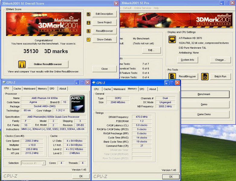Image resolution: width=236 pixels, height=181 pixels.
Task: Click the Core Speed value 2350.3 MHz
Action: click(32, 141)
